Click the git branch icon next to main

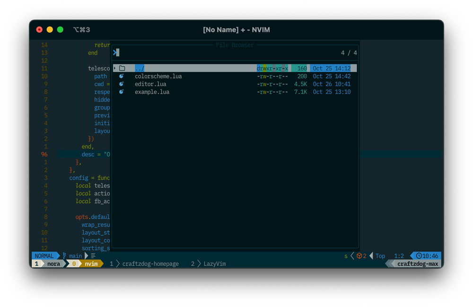pos(63,255)
